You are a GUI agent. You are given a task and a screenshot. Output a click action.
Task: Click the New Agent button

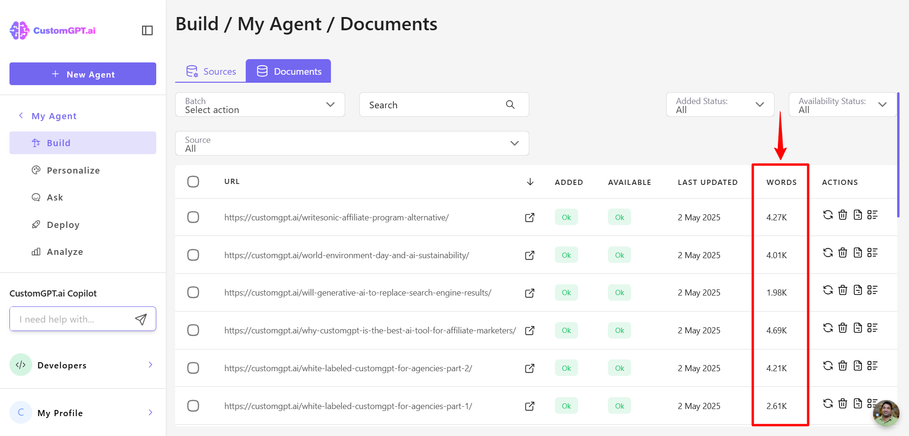pos(83,74)
